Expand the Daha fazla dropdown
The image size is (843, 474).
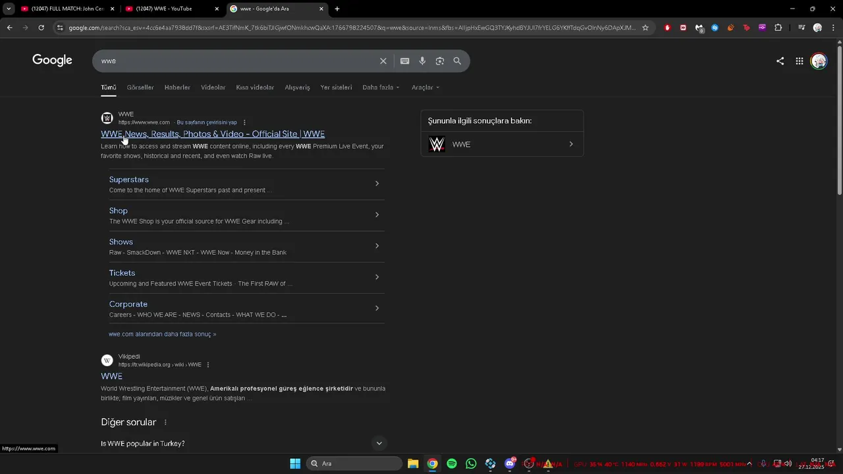[x=381, y=88]
